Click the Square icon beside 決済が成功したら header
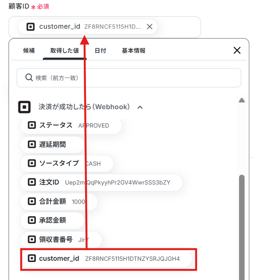 tap(24, 107)
